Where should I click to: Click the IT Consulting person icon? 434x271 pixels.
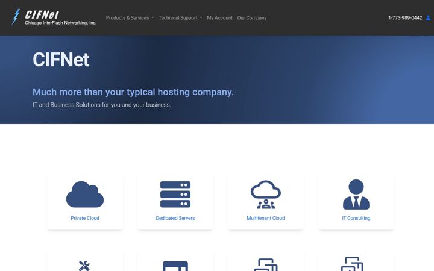356,195
